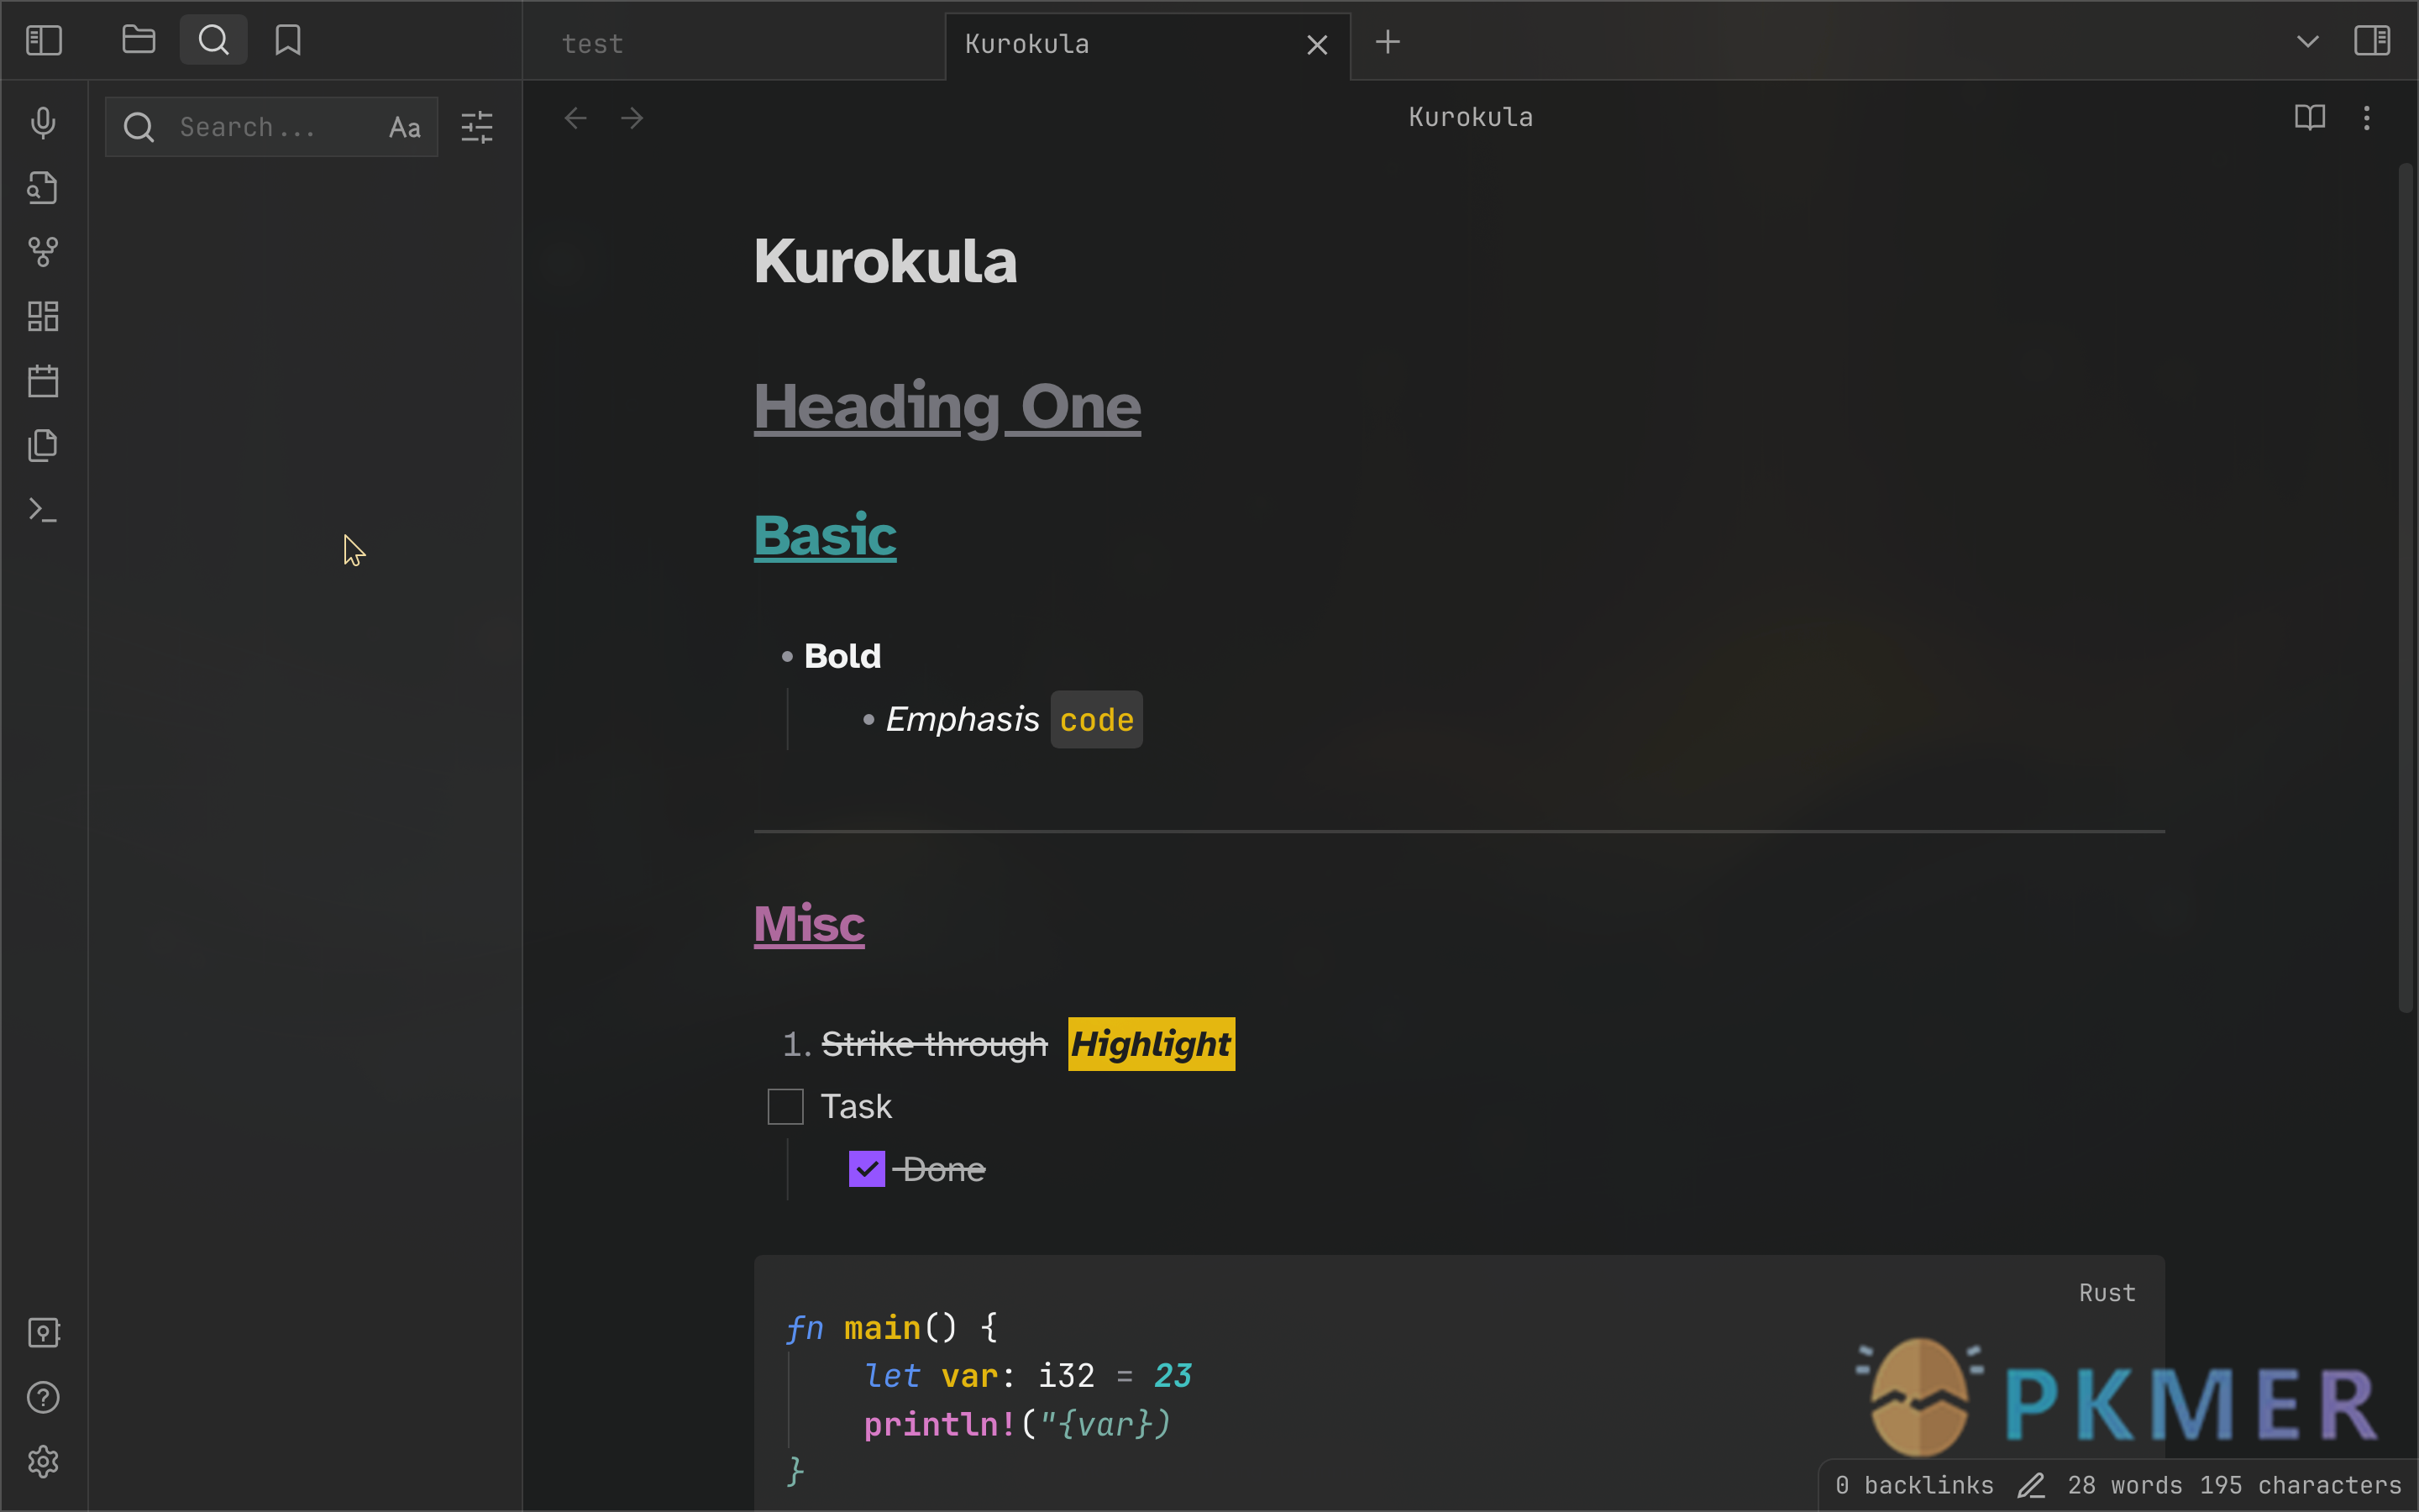Click the Basic heading
This screenshot has width=2419, height=1512.
[825, 535]
